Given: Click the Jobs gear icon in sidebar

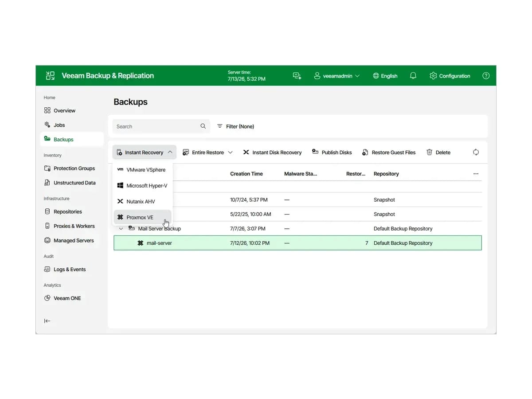Looking at the screenshot, I should tap(47, 125).
